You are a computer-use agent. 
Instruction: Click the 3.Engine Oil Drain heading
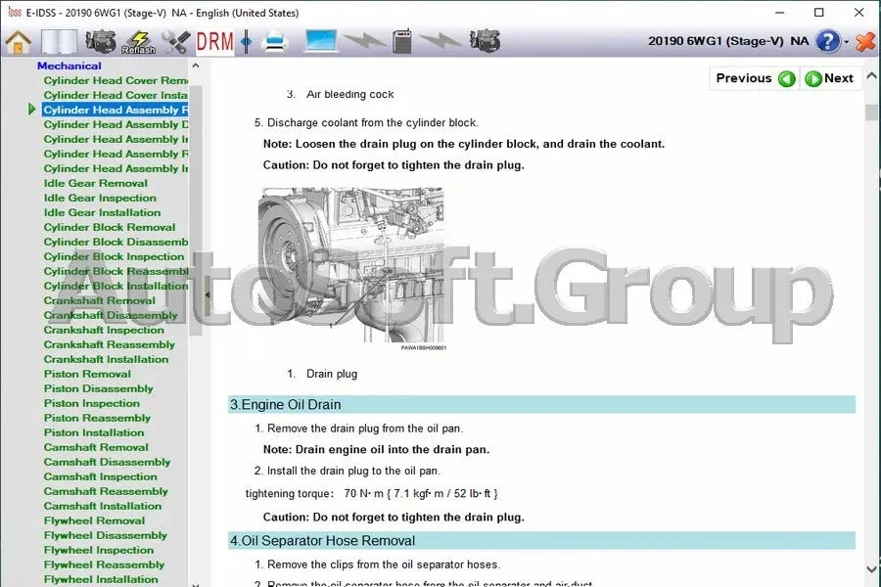click(541, 404)
